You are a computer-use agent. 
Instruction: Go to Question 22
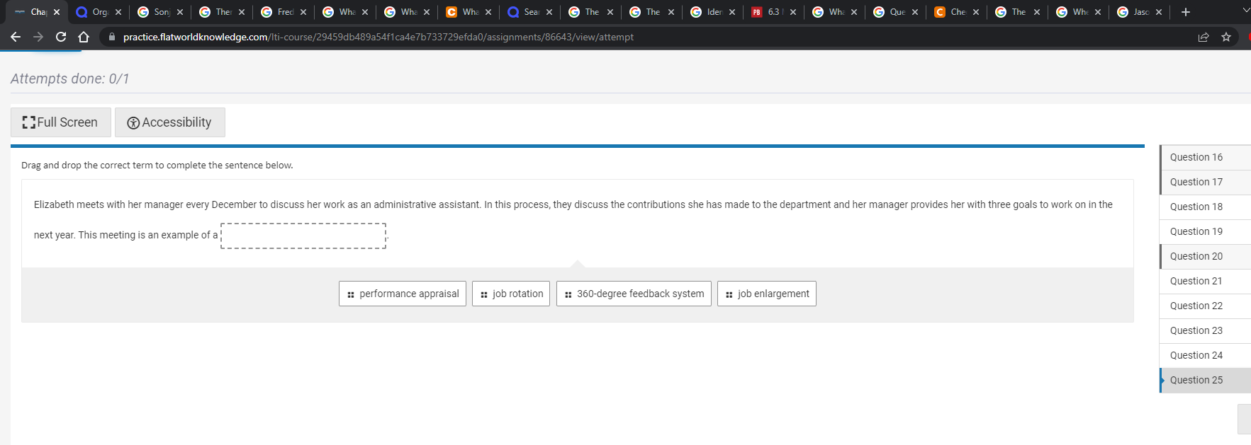pyautogui.click(x=1205, y=306)
